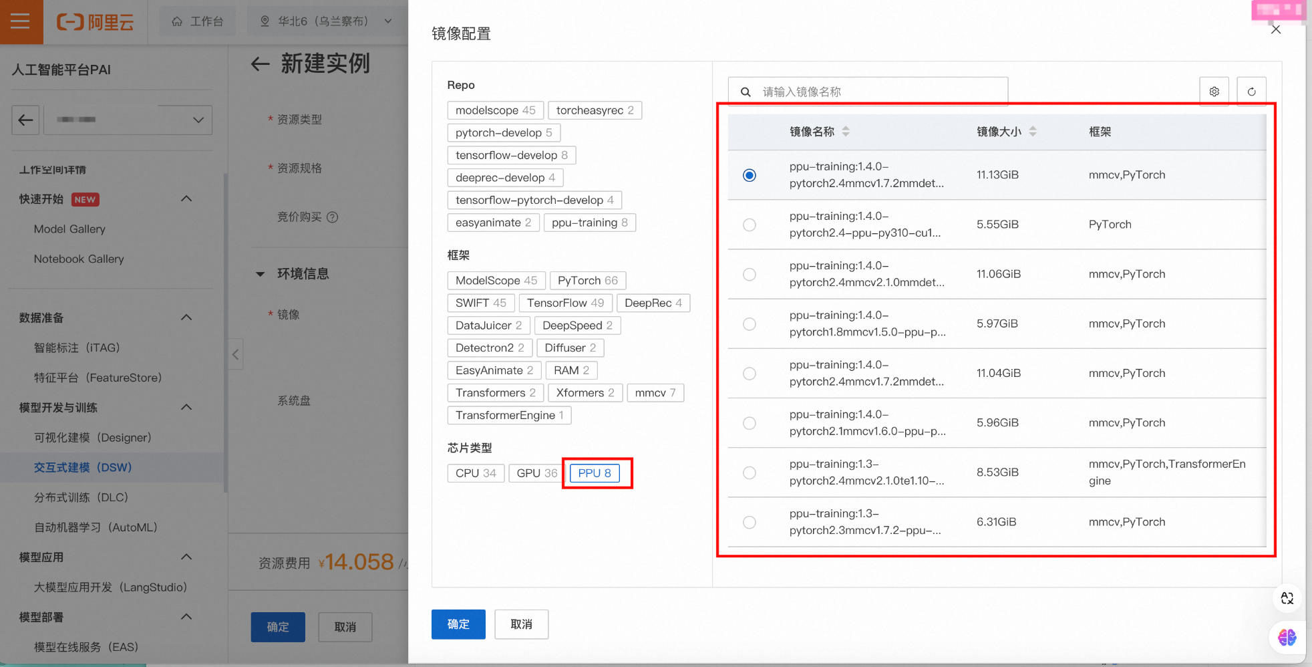Click the help icon next to 竞价购买
Image resolution: width=1312 pixels, height=667 pixels.
[x=333, y=217]
